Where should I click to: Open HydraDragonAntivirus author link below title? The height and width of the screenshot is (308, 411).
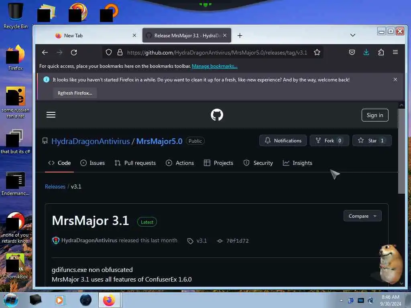pos(89,241)
